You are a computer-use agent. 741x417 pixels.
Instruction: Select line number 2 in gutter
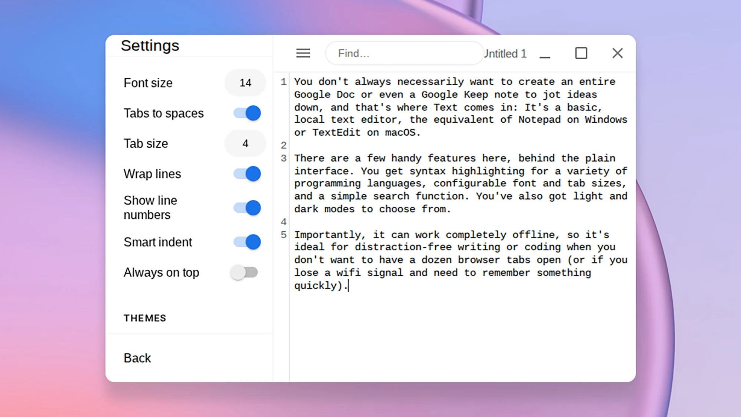[x=283, y=145]
